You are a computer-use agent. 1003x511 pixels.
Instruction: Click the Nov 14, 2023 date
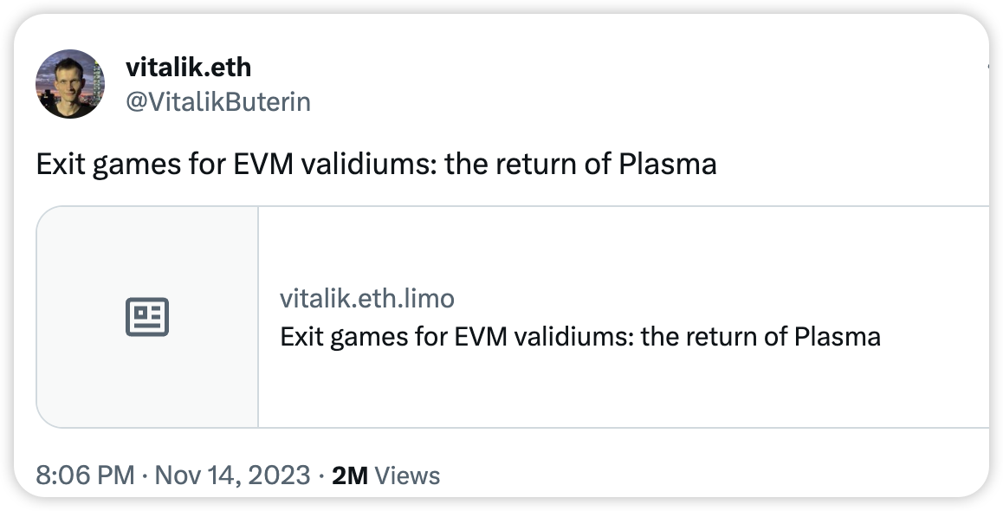tap(232, 475)
